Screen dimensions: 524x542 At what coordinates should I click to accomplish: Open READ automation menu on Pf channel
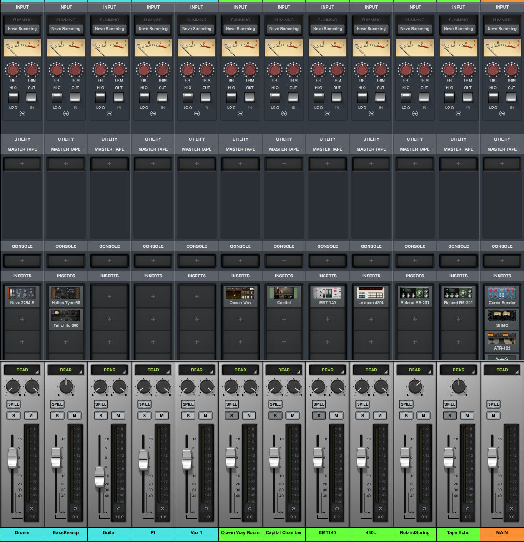[x=153, y=370]
